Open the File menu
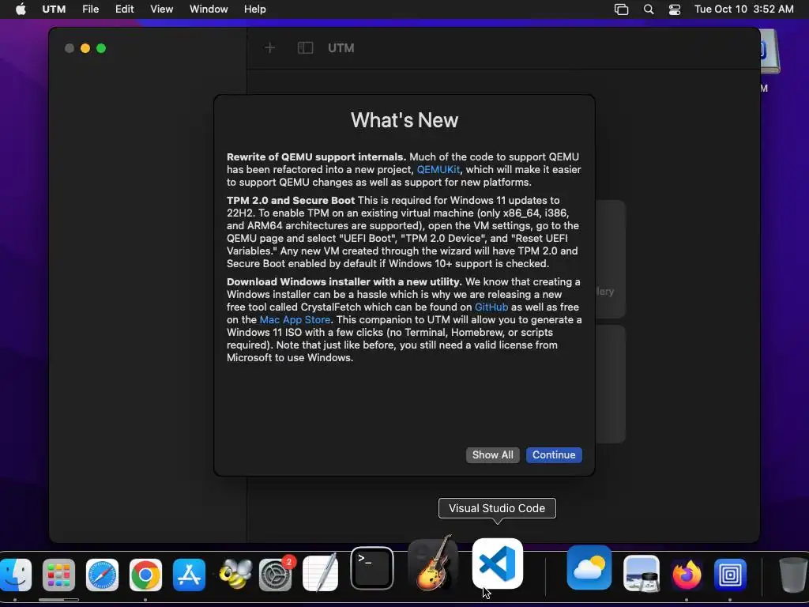The image size is (809, 607). [x=90, y=9]
